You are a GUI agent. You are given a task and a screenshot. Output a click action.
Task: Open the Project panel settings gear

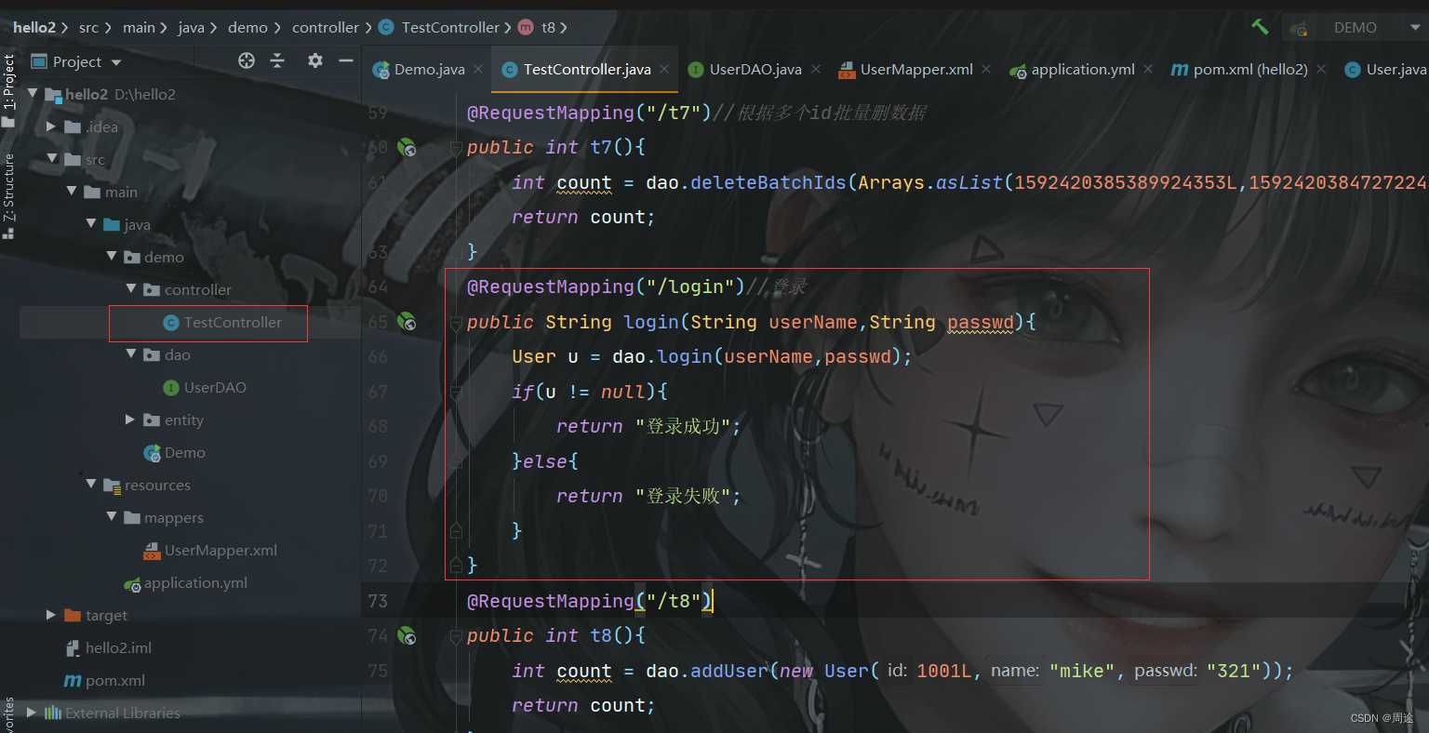[x=315, y=60]
